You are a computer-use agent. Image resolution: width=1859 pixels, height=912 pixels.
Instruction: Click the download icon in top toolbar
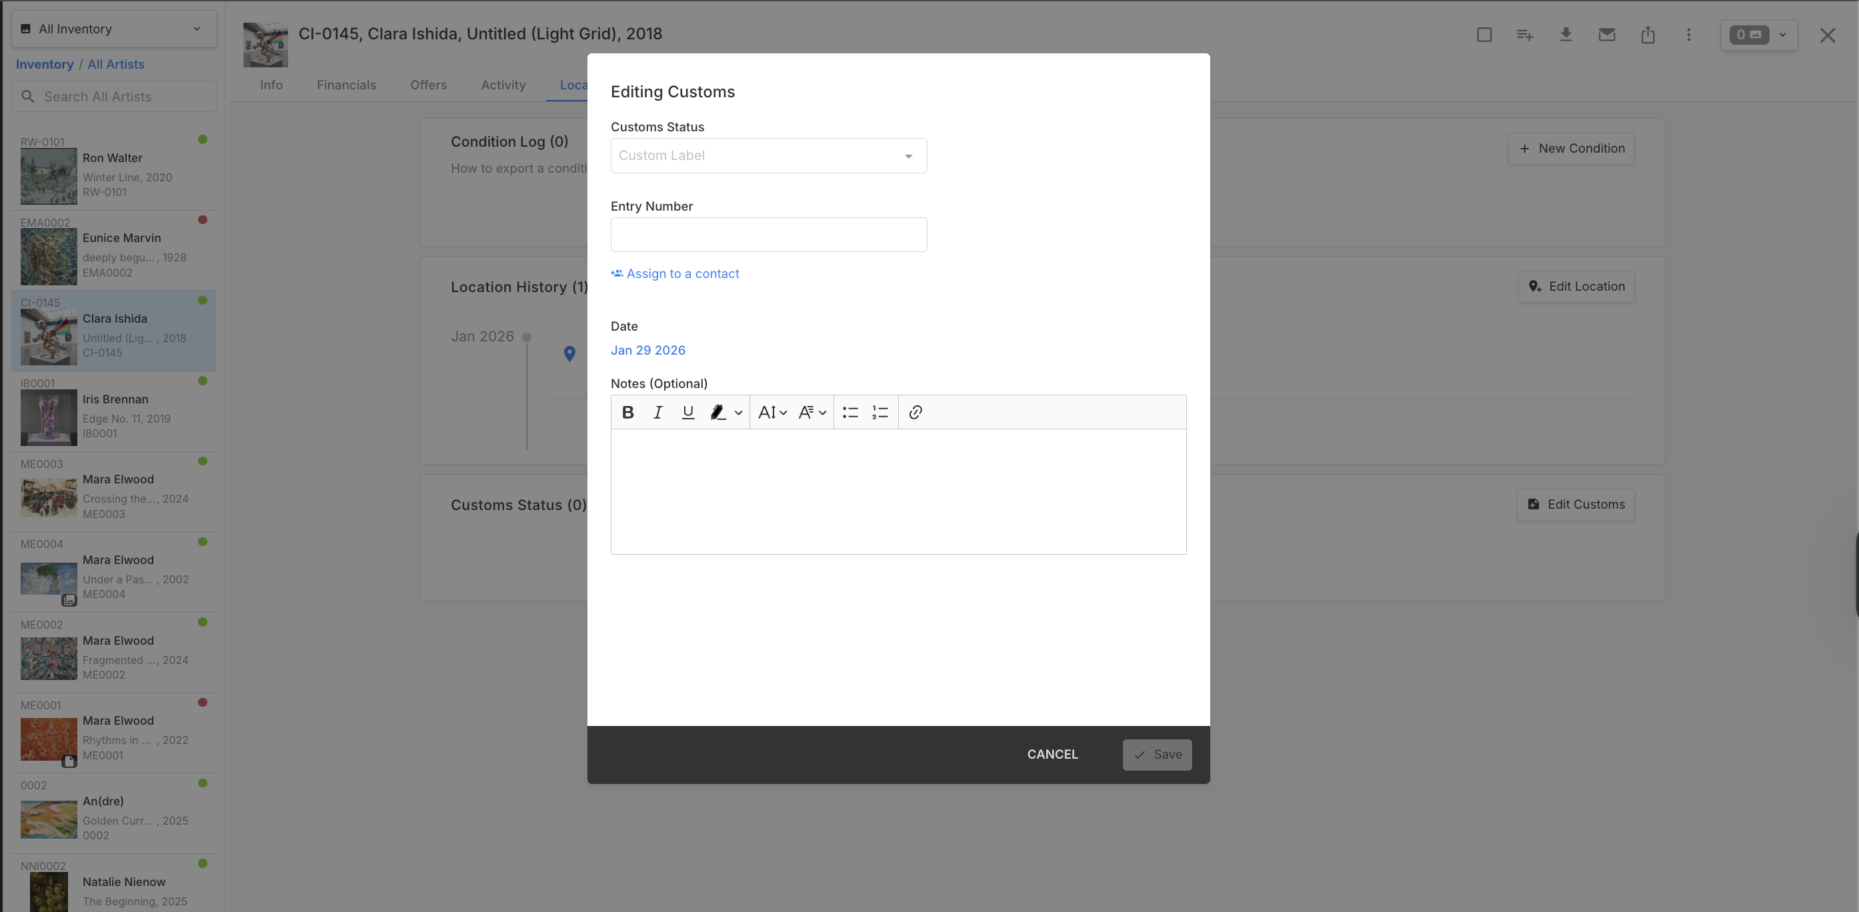tap(1566, 34)
